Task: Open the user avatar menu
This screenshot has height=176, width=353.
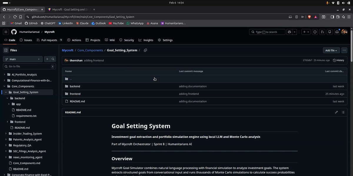Action: pyautogui.click(x=344, y=32)
